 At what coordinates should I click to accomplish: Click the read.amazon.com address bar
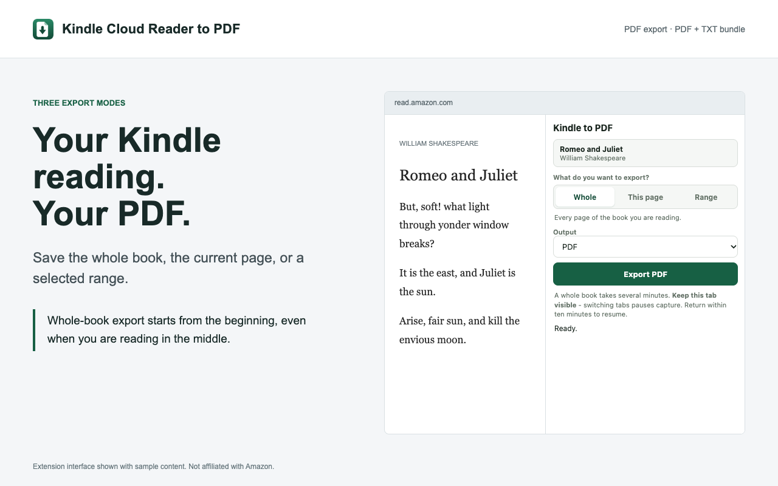(565, 103)
